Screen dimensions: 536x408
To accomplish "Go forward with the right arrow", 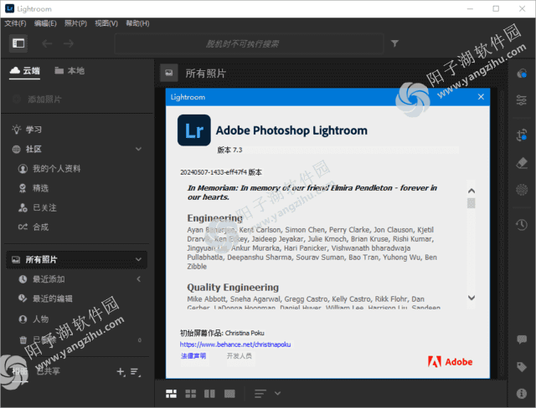I will [69, 43].
